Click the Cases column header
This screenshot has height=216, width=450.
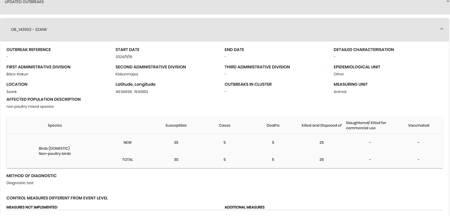tap(224, 125)
